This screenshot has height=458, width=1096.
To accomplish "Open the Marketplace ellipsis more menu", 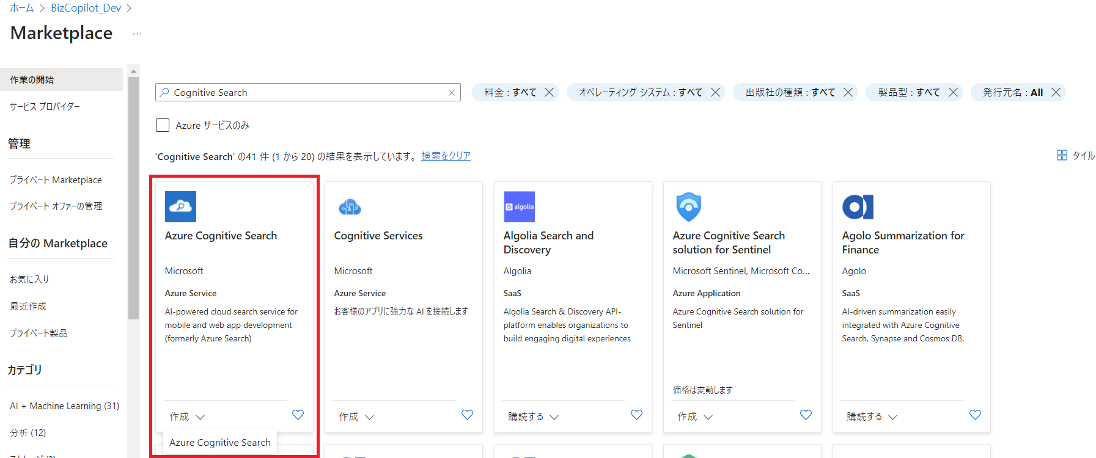I will [x=137, y=34].
